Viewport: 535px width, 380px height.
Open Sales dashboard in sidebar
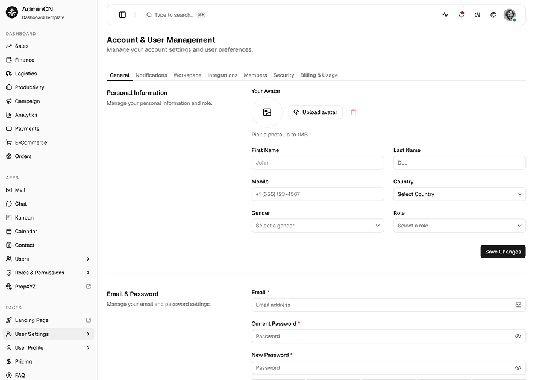(48, 46)
